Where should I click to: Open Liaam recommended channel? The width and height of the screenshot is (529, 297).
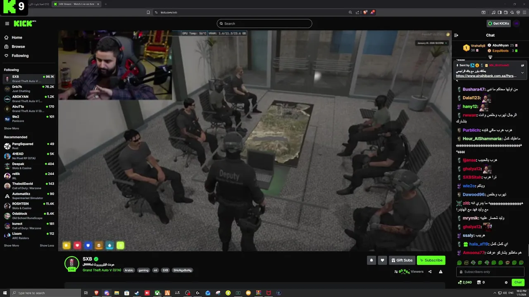(29, 236)
